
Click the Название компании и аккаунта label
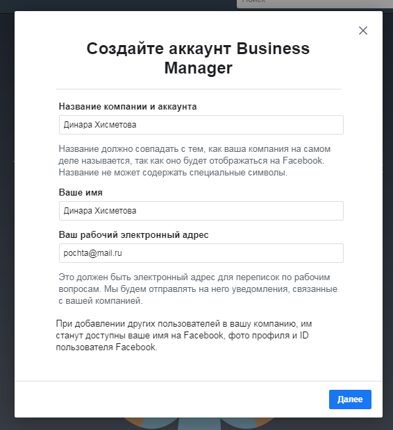click(x=128, y=106)
